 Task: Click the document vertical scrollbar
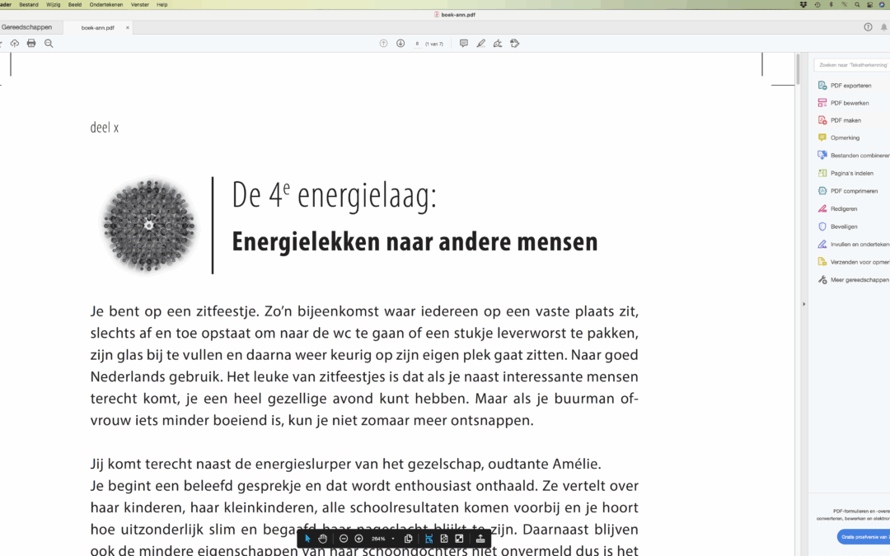798,70
